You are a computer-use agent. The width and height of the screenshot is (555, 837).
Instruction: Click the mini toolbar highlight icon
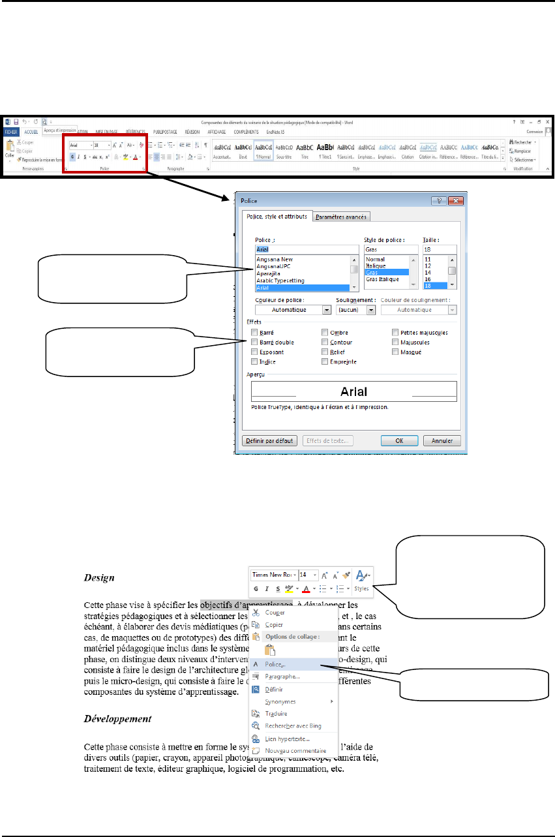pyautogui.click(x=289, y=588)
